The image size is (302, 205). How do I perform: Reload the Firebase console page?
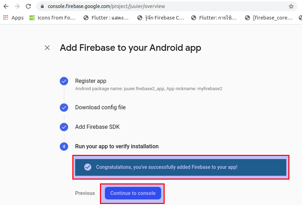[28, 6]
